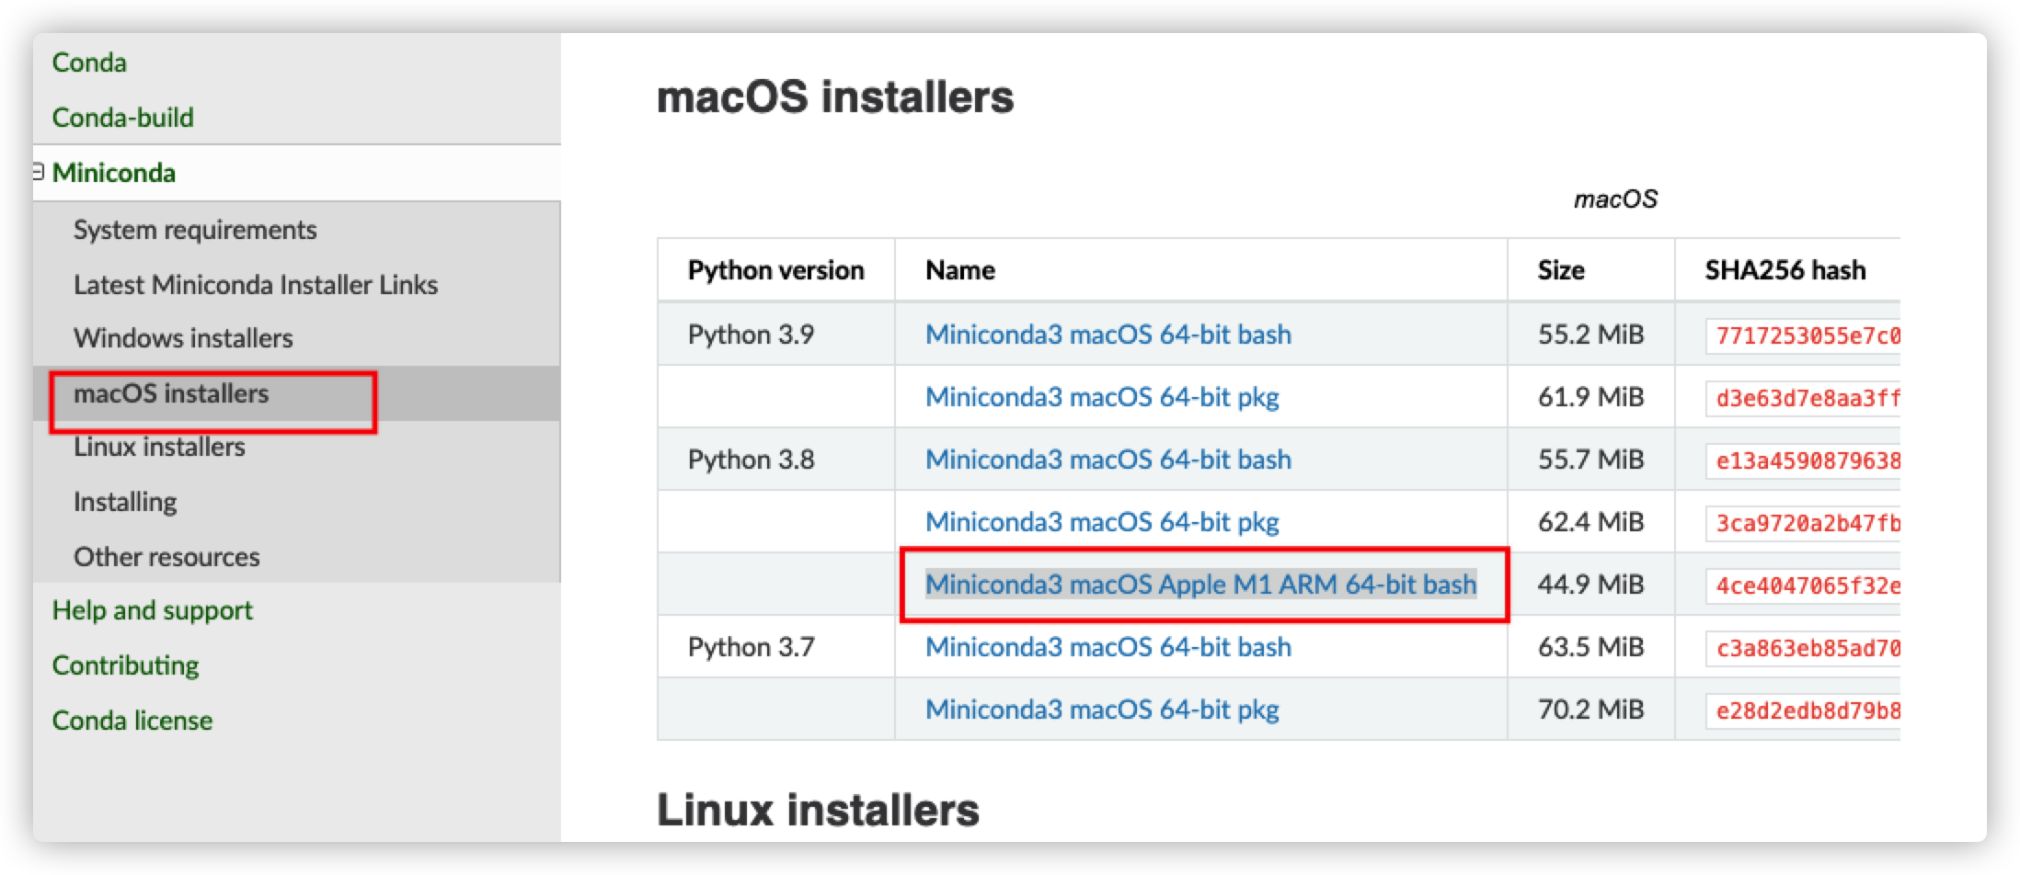This screenshot has height=875, width=2020.
Task: Open the Installing page
Action: click(125, 501)
